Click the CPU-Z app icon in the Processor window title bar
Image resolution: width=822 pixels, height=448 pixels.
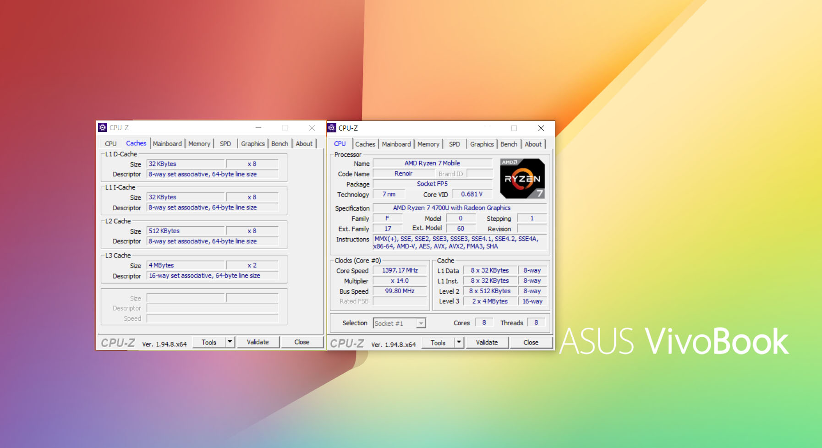pos(332,128)
